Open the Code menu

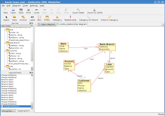pyautogui.click(x=25, y=6)
